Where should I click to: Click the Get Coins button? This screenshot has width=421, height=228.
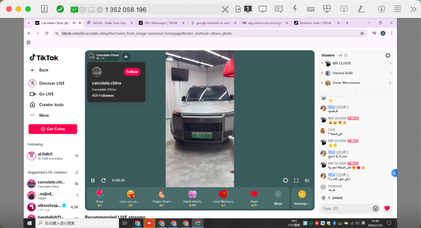53,129
